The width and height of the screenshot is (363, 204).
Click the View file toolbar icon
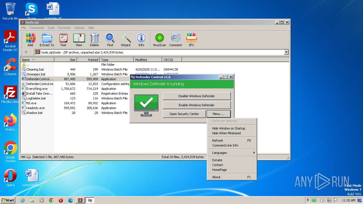(79, 40)
